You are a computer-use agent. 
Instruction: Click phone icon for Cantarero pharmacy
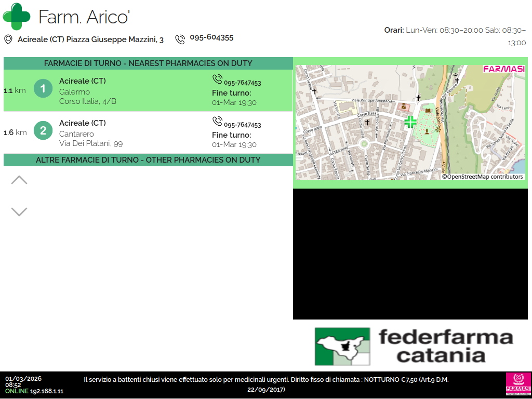(x=217, y=122)
